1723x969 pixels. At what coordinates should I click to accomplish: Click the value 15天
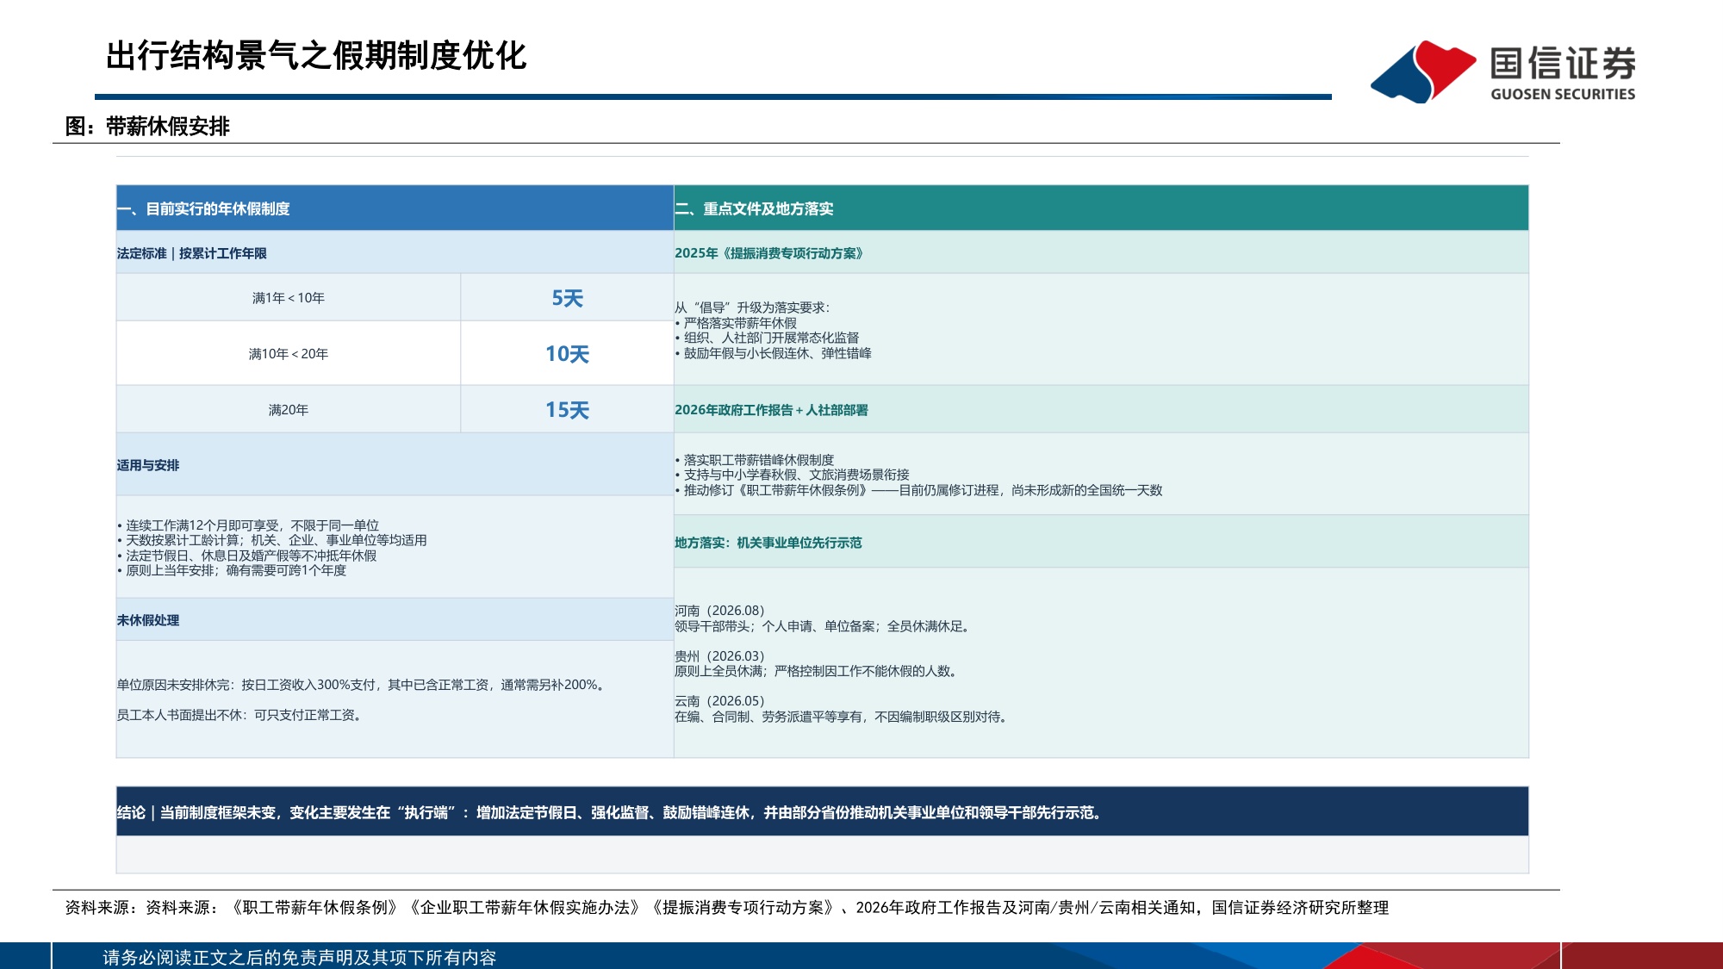[x=567, y=409]
